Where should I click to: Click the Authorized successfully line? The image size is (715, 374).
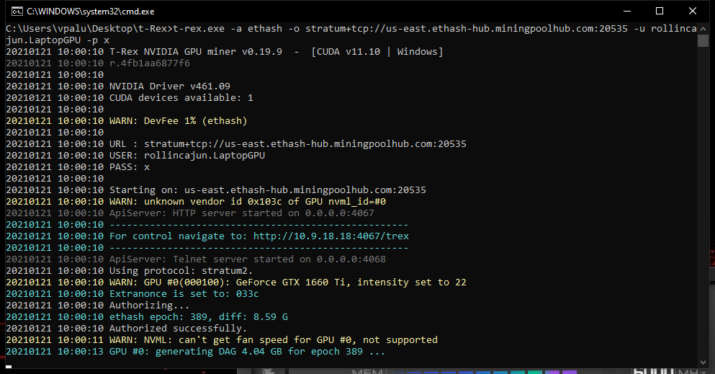[x=126, y=329]
